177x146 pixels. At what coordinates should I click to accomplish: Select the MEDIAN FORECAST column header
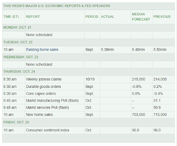pos(141,17)
